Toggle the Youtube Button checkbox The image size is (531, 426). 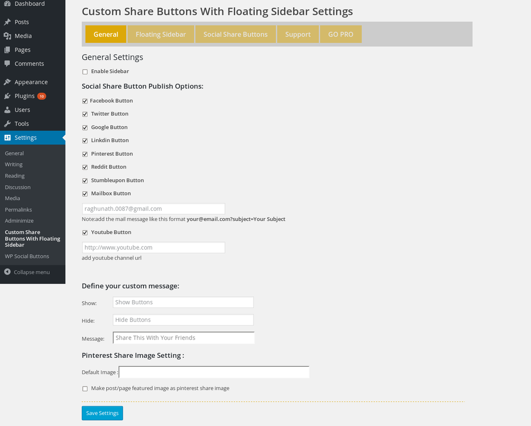point(85,233)
